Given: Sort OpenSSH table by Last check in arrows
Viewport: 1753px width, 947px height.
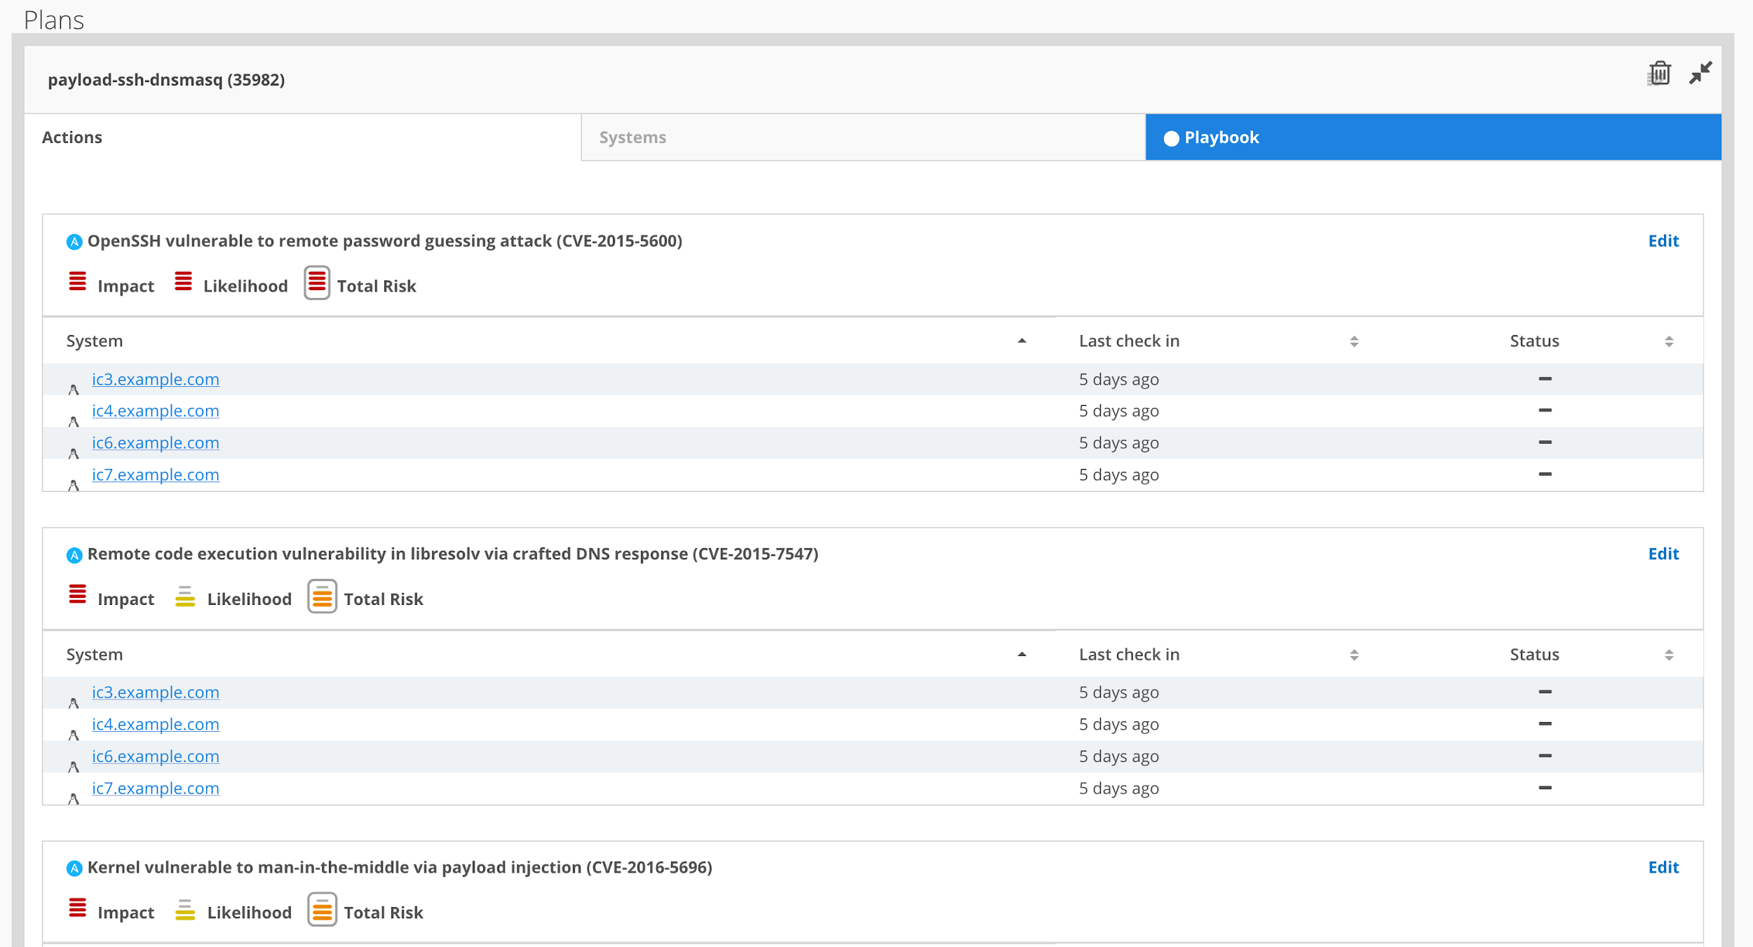Looking at the screenshot, I should tap(1354, 341).
